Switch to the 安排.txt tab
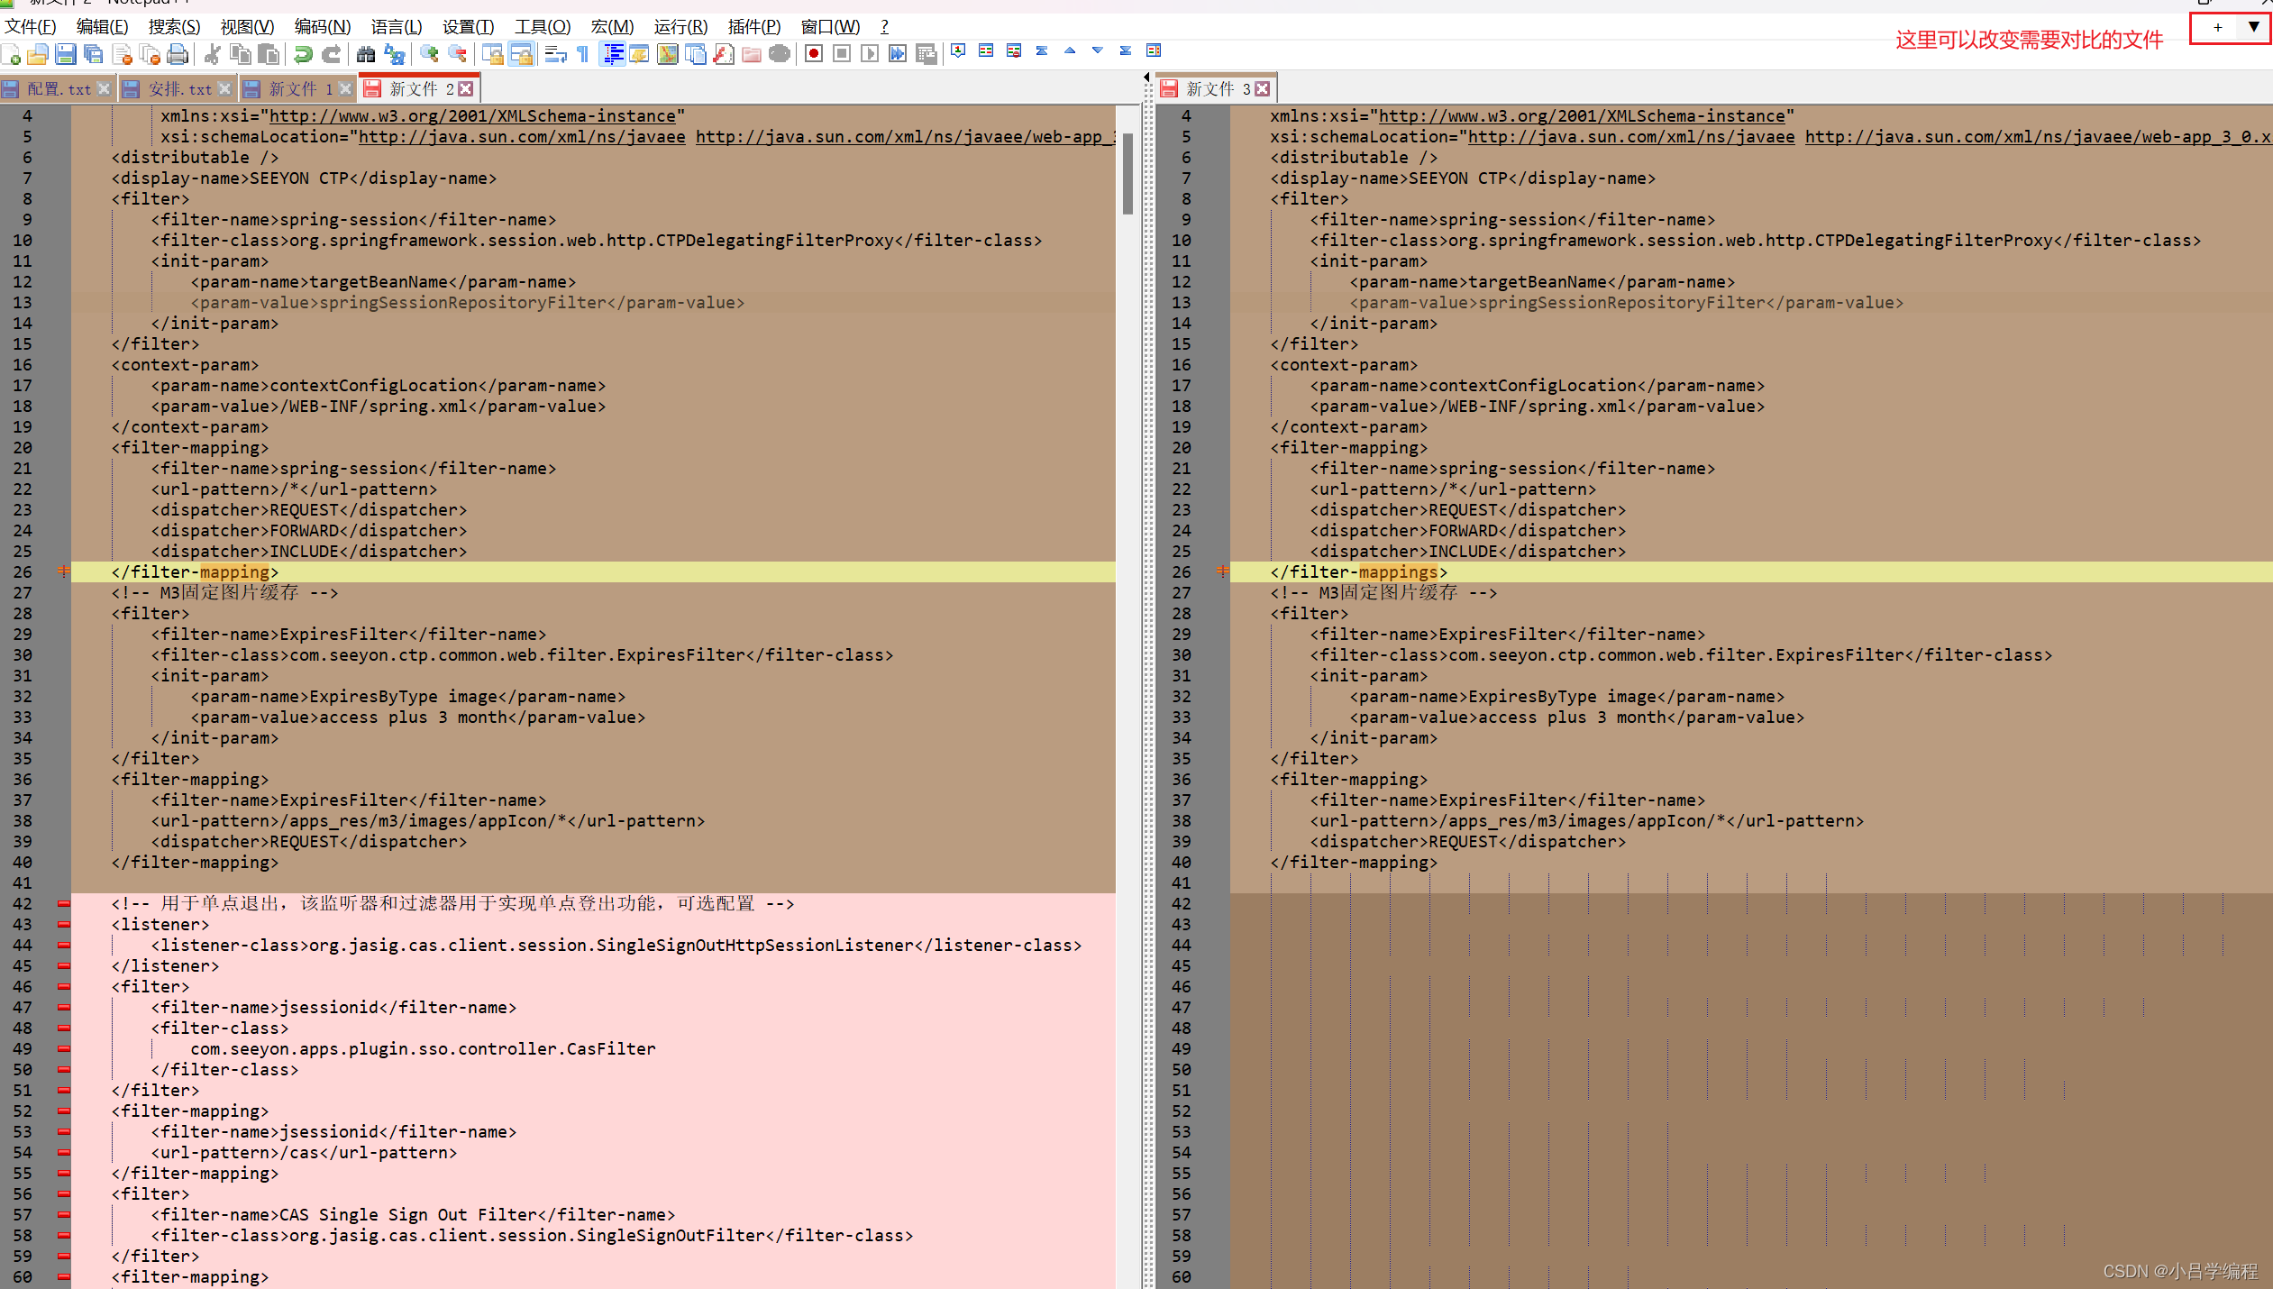 pos(179,88)
